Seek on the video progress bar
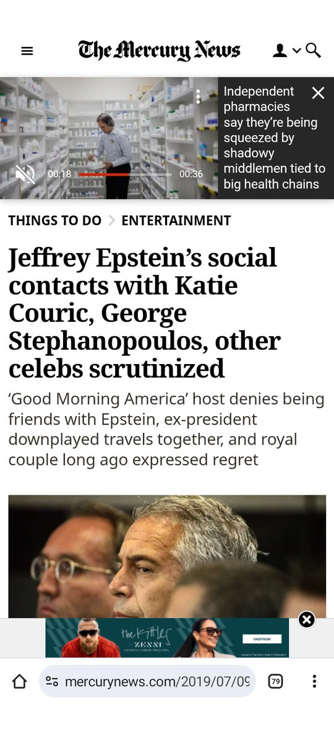Image resolution: width=334 pixels, height=743 pixels. [125, 175]
